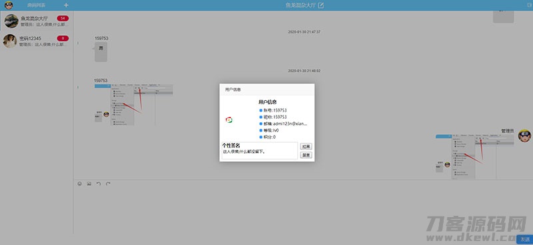533x245 pixels.
Task: Click the 鱼龙混杂大厅 title in the header
Action: pos(300,5)
